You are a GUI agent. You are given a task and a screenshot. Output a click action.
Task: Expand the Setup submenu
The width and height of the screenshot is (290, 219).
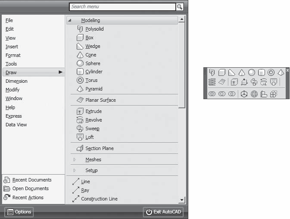tap(75, 170)
